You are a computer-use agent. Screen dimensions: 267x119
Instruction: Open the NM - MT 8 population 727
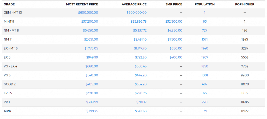click(x=204, y=31)
